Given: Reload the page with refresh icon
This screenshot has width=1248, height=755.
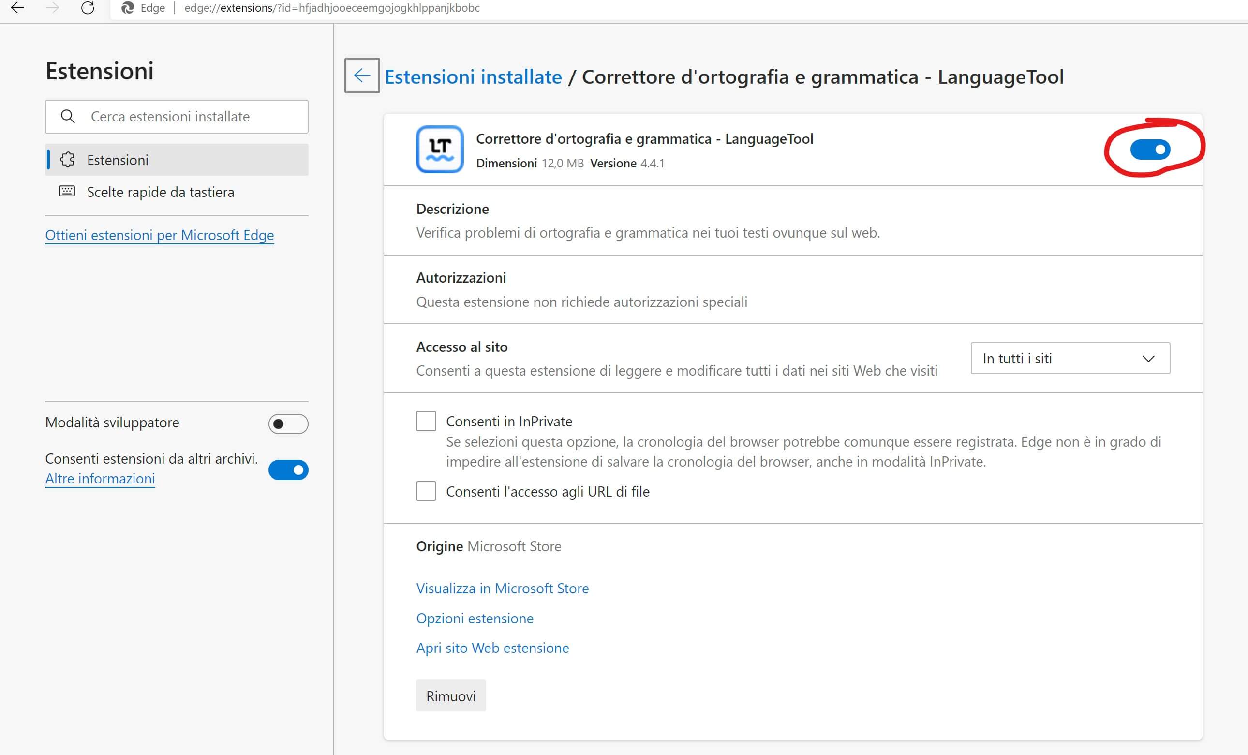Looking at the screenshot, I should [x=88, y=8].
